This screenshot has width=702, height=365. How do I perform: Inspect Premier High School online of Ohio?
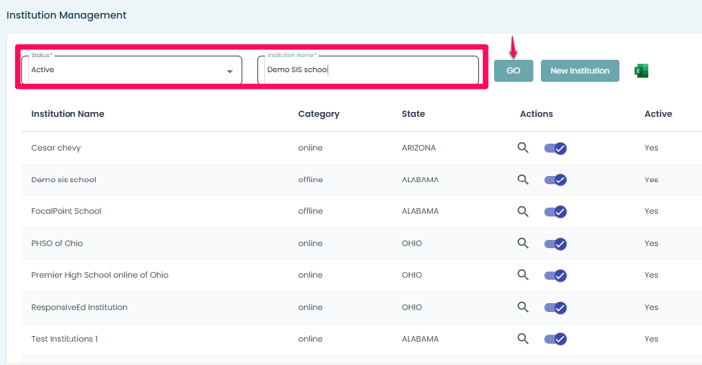pos(523,275)
